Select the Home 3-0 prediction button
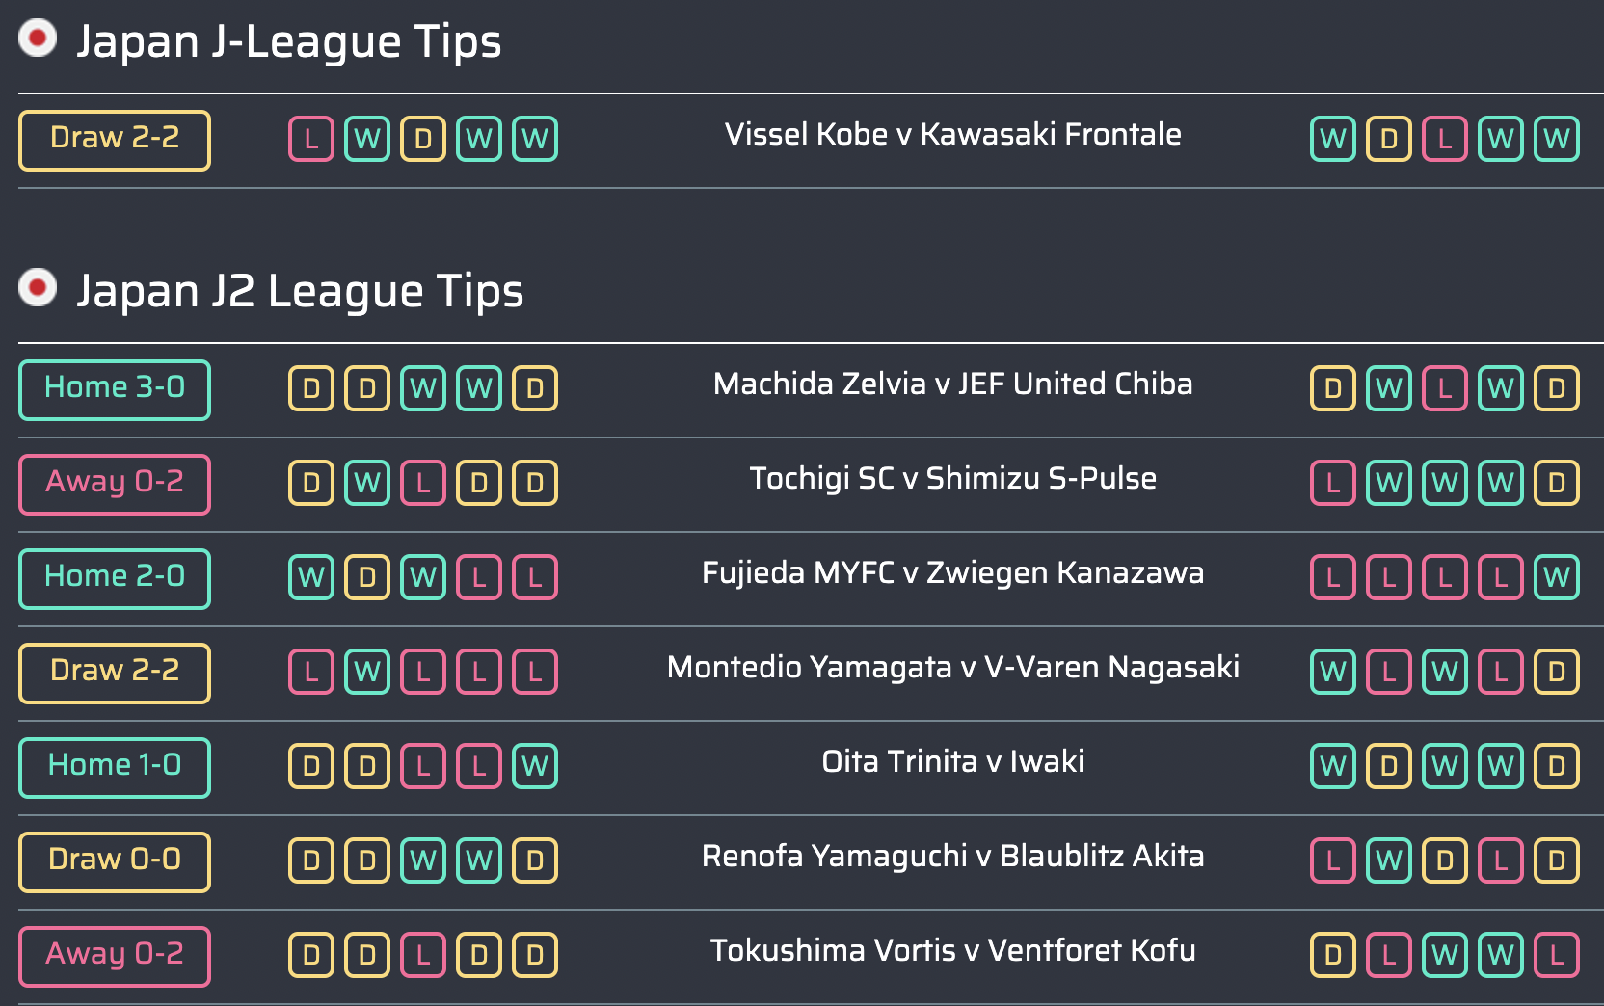Screen dimensions: 1604x1006 [115, 390]
